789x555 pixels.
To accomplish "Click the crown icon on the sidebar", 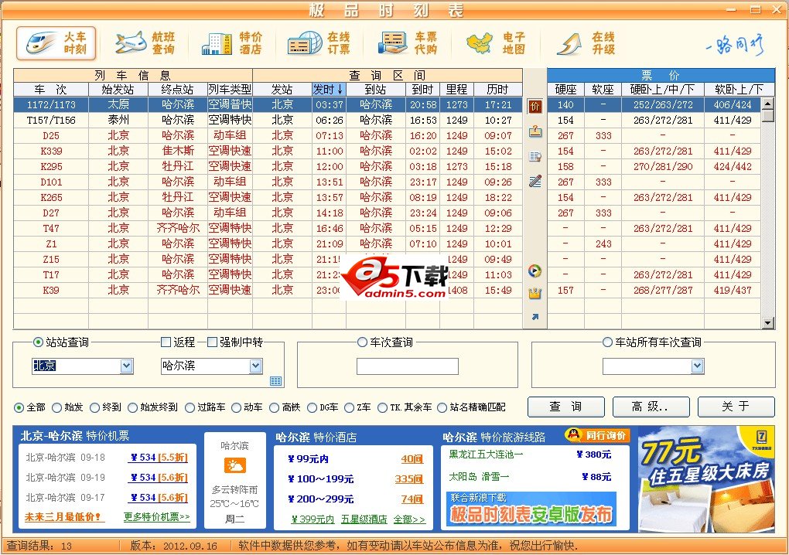I will point(535,293).
